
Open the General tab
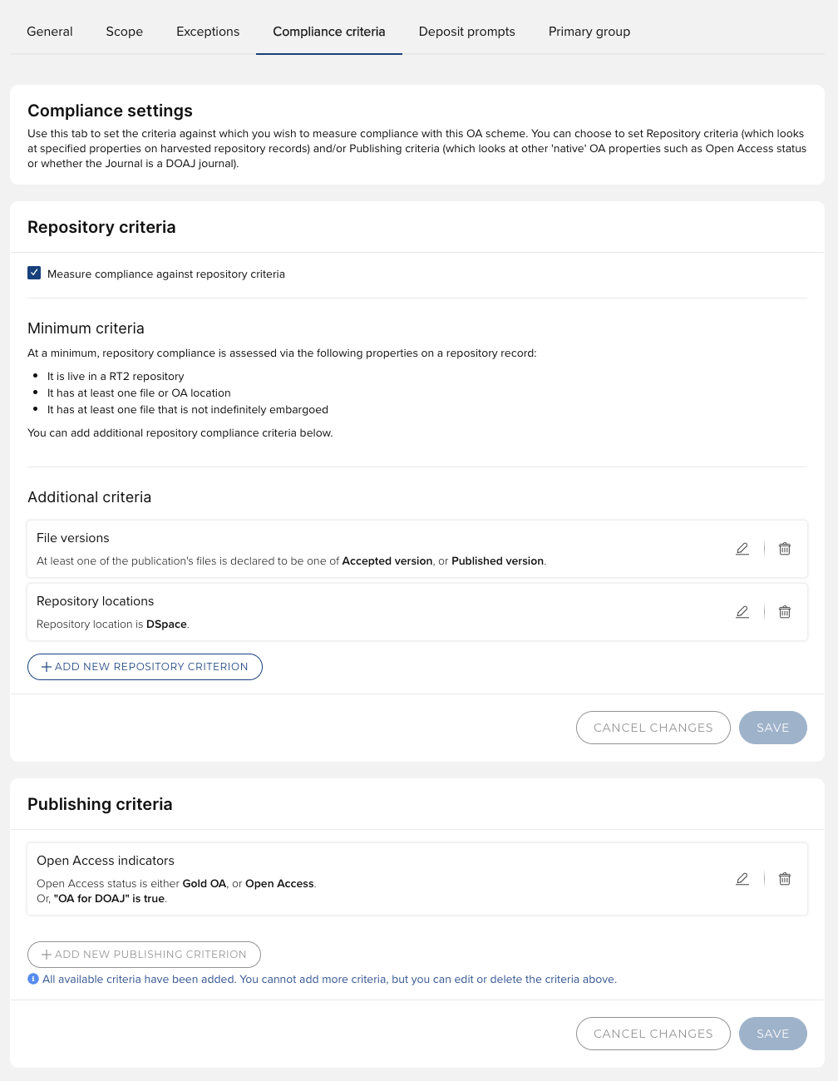pos(50,32)
